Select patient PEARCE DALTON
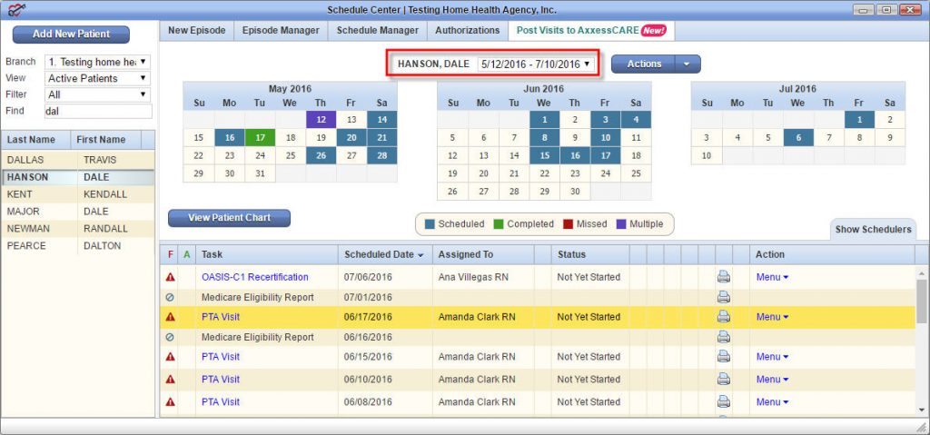This screenshot has width=930, height=435. point(78,246)
